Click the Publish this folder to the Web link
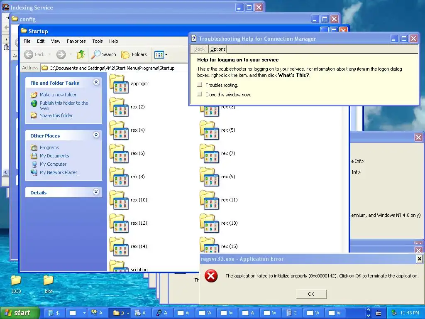Viewport: 425px width, 319px height. (64, 106)
